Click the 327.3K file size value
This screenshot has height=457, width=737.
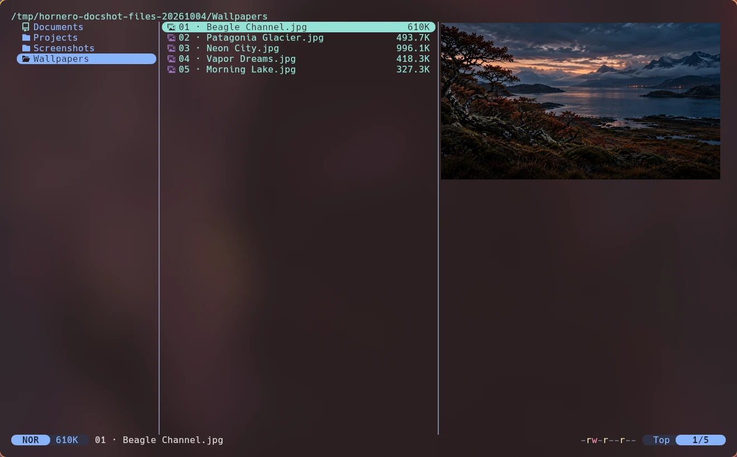coord(413,69)
